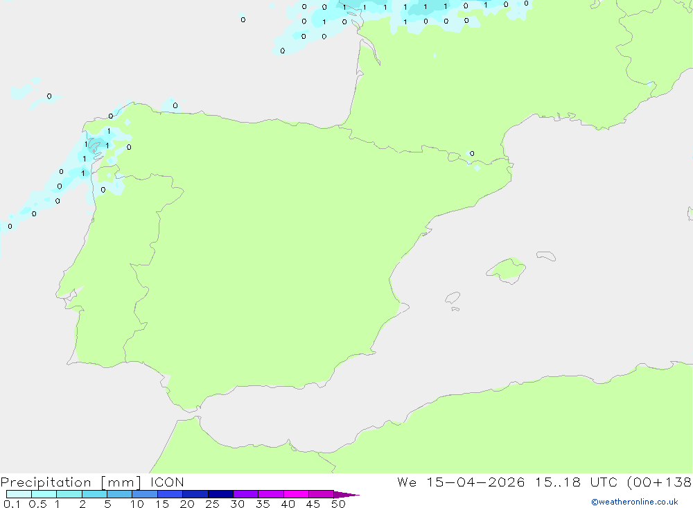
Task: Pick the 15–20 mm legend color swatch
Action: [x=170, y=494]
